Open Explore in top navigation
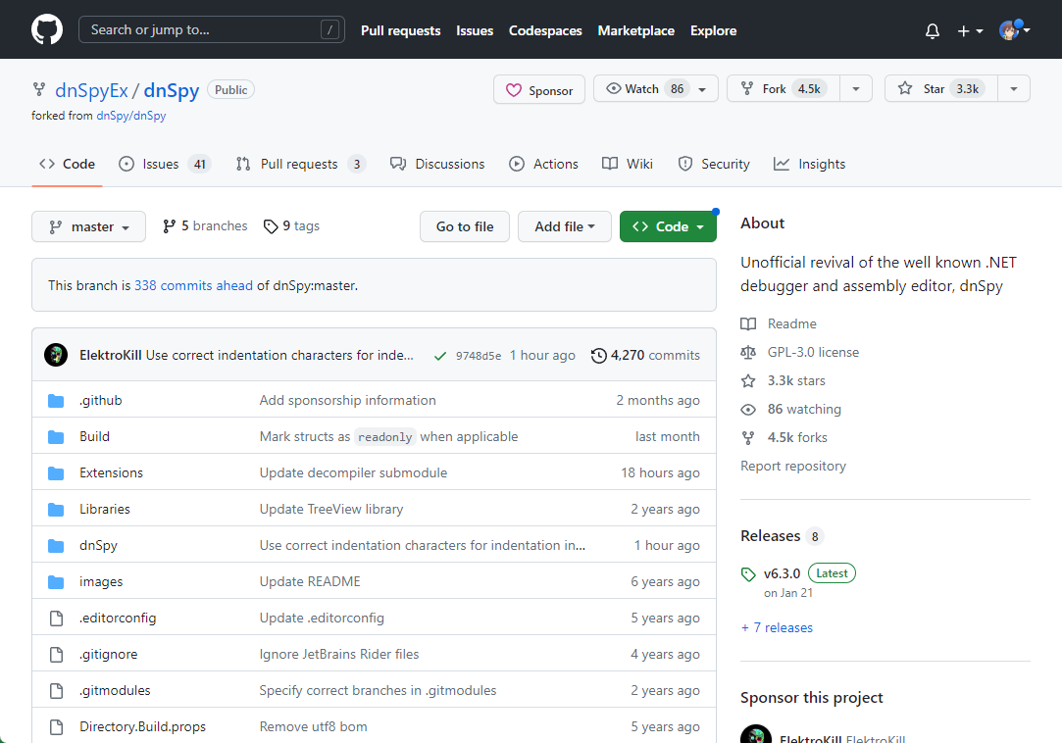The height and width of the screenshot is (743, 1062). click(x=713, y=30)
